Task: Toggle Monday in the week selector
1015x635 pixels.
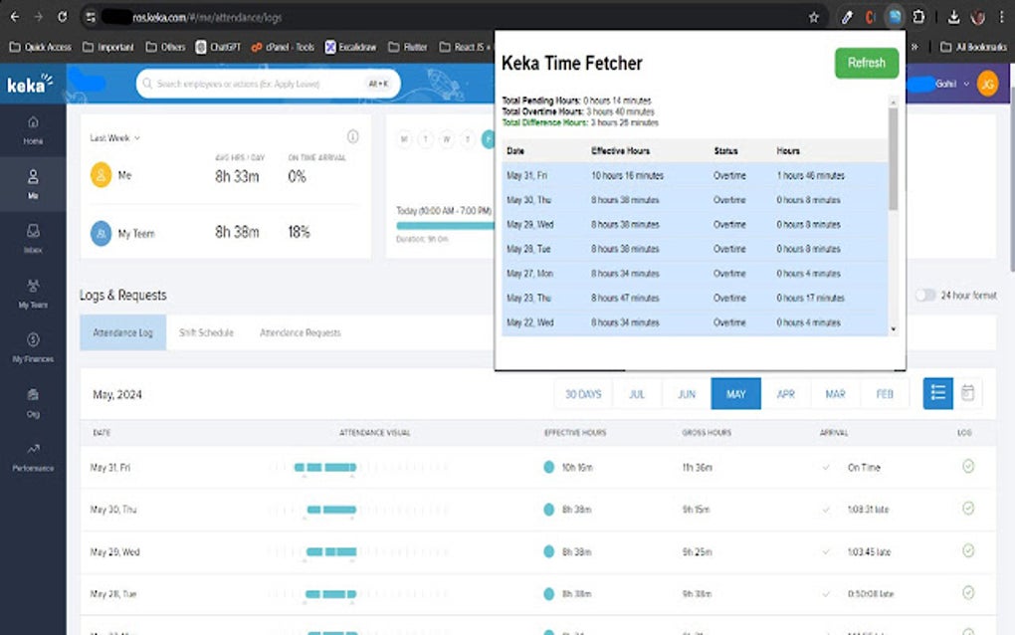Action: pyautogui.click(x=403, y=139)
